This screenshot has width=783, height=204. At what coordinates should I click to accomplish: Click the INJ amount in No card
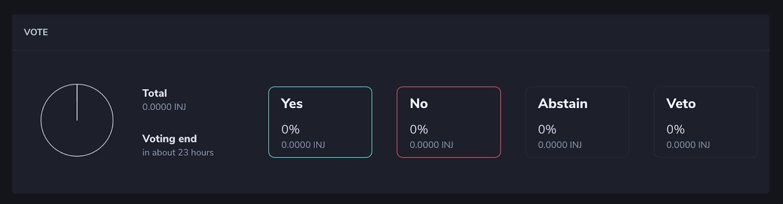[431, 145]
